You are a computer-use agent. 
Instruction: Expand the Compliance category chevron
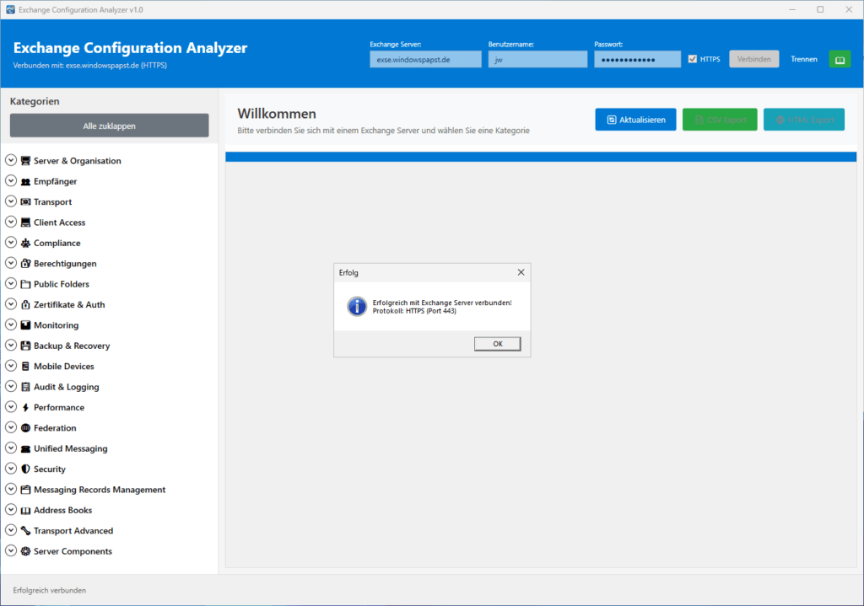tap(11, 243)
